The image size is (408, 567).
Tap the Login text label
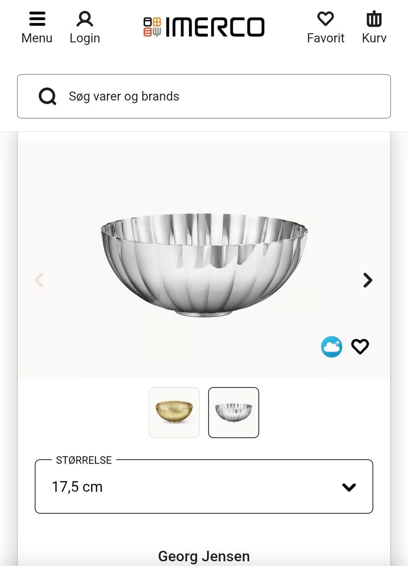[85, 38]
